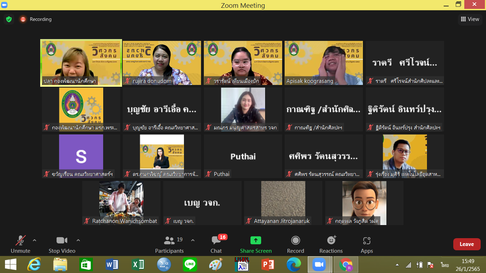Screen dimensions: 486x273
Task: Open the Chat panel icon
Action: [216, 241]
